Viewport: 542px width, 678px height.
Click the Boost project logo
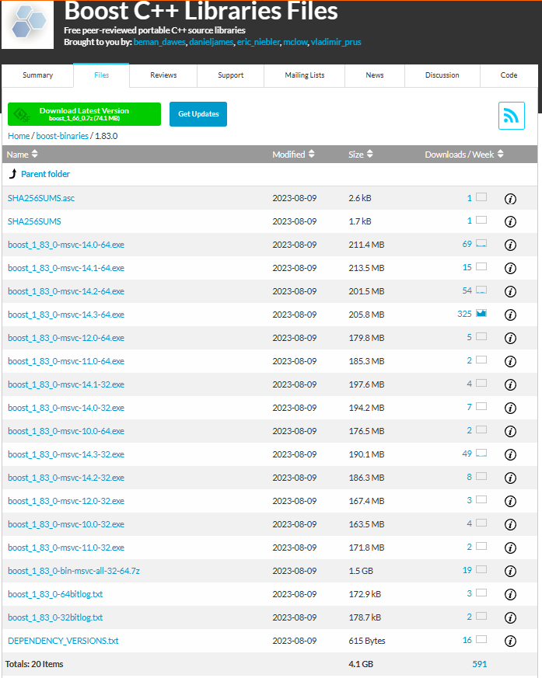28,25
